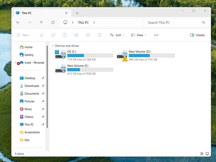Switch to details list view icon
The image size is (216, 162).
pyautogui.click(x=202, y=154)
